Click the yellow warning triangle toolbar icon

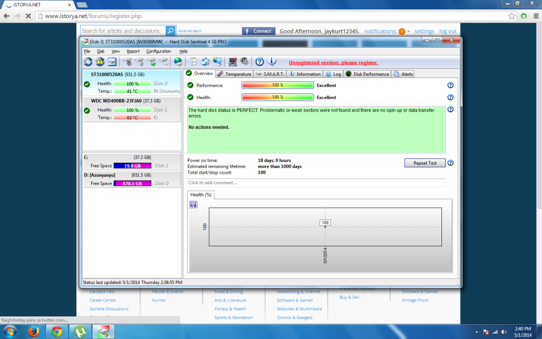coord(100,62)
